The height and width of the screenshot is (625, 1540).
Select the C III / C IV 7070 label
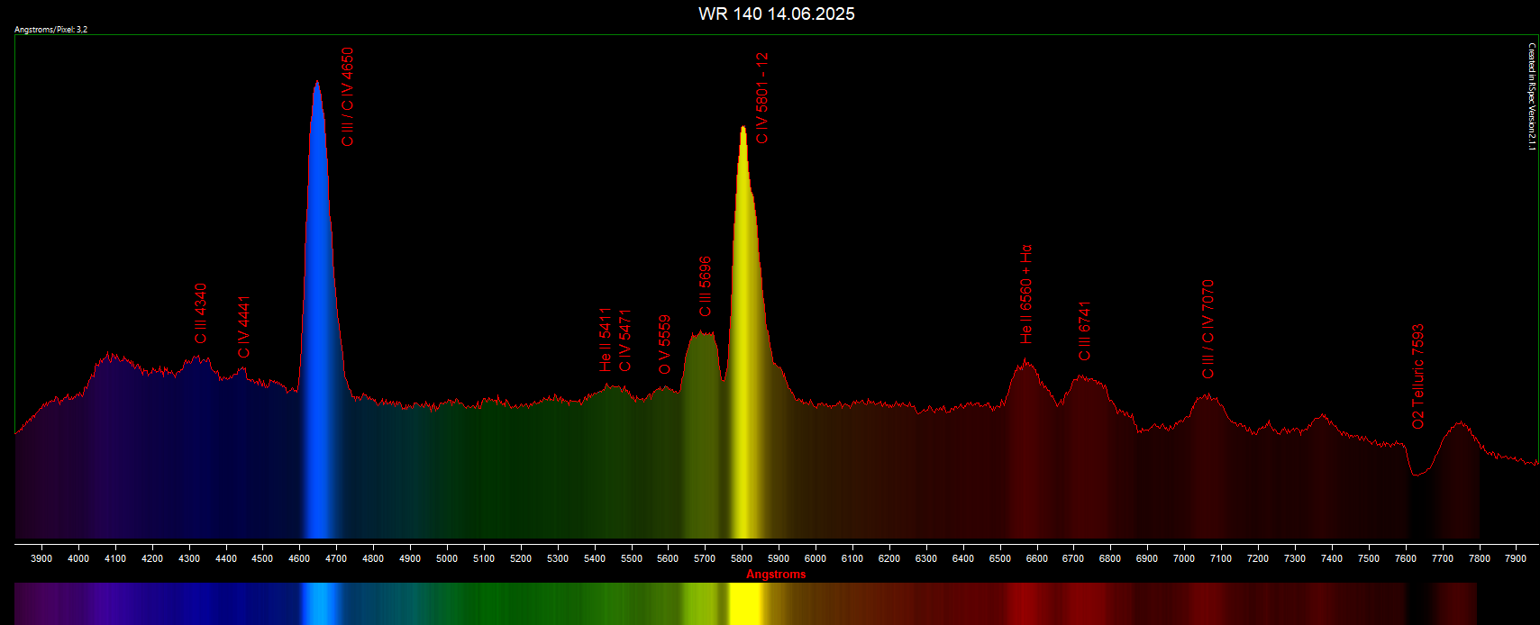pyautogui.click(x=1208, y=330)
